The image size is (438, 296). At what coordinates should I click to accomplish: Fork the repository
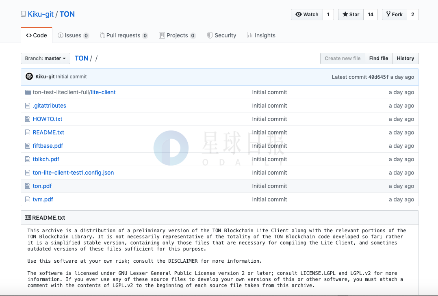pyautogui.click(x=395, y=15)
